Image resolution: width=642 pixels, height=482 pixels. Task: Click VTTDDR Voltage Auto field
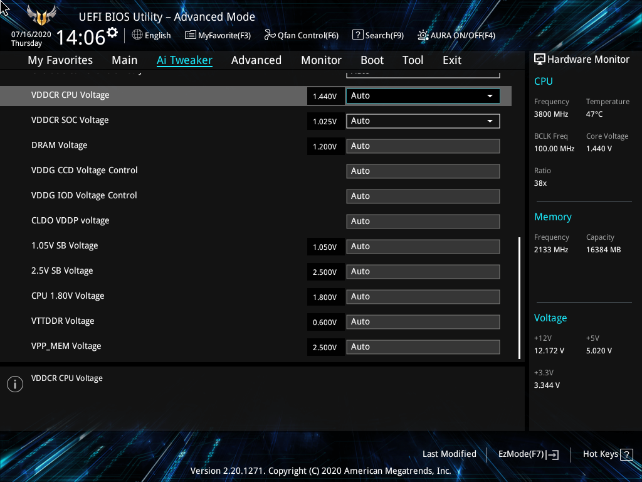pyautogui.click(x=423, y=322)
